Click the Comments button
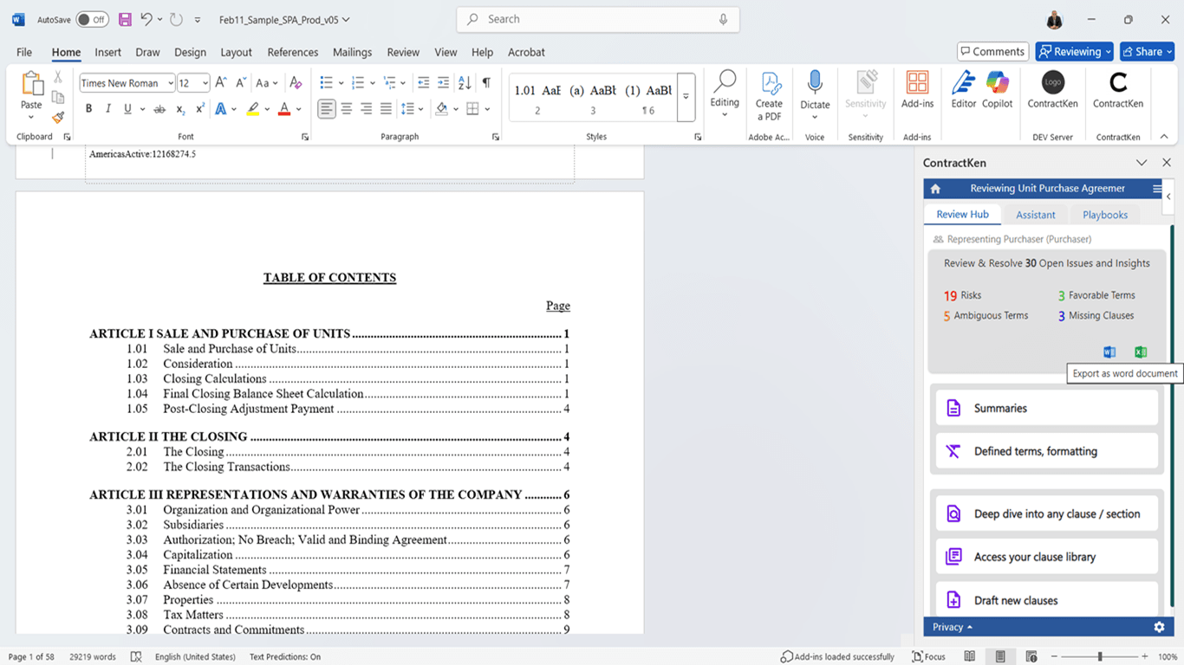Screen dimensions: 1184x665 (x=992, y=52)
